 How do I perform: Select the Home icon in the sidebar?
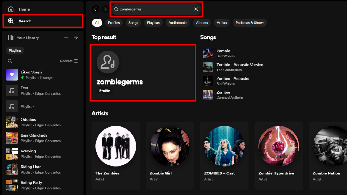11,9
